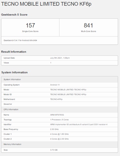Image resolution: width=120 pixels, height=156 pixels.
Task: Click the Size label under Memory Information
Action: coord(6,150)
